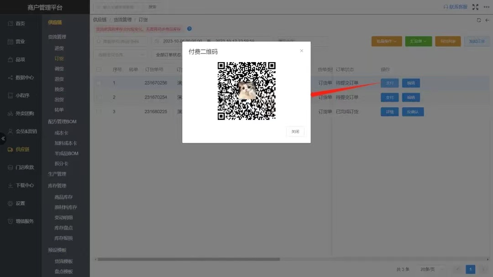Click the 发起订货 button
The height and width of the screenshot is (277, 493).
(477, 41)
